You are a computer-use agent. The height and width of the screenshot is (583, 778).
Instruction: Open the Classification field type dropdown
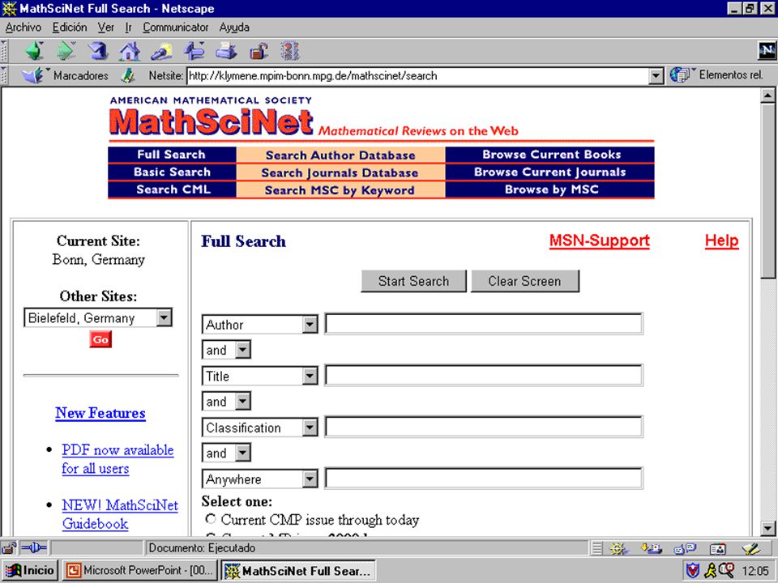pos(310,428)
